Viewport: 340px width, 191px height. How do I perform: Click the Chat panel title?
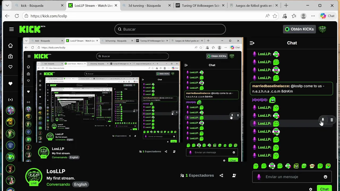pos(292,43)
